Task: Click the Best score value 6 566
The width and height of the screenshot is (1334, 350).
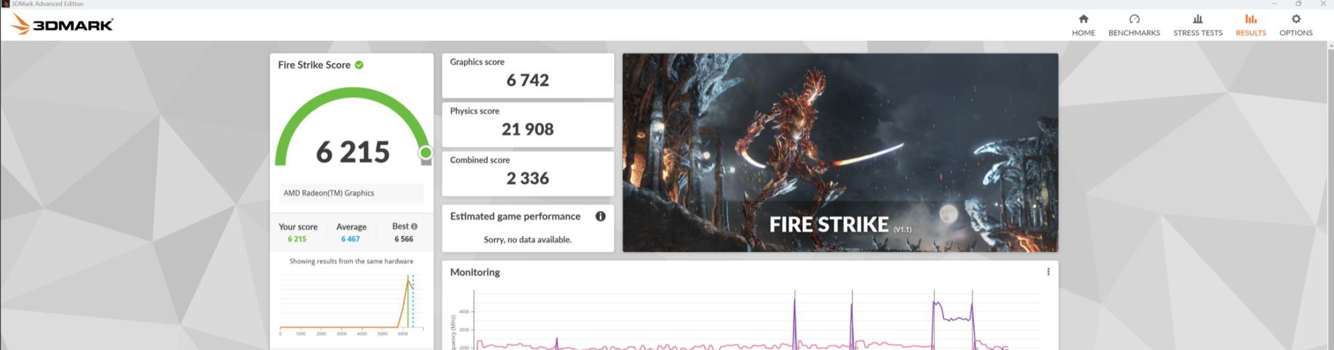Action: [x=404, y=239]
